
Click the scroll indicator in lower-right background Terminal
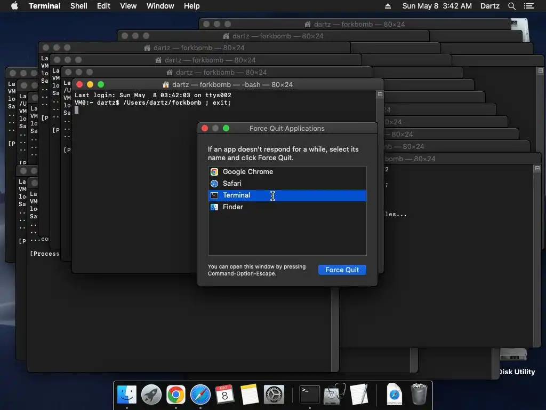537,168
